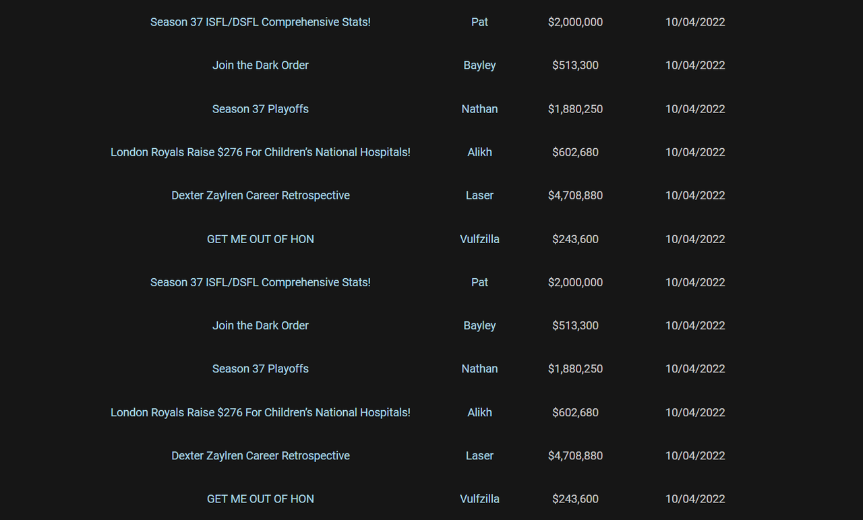Open second 'Season 37 ISFL/DSFL Comprehensive Stats!' link

[260, 282]
